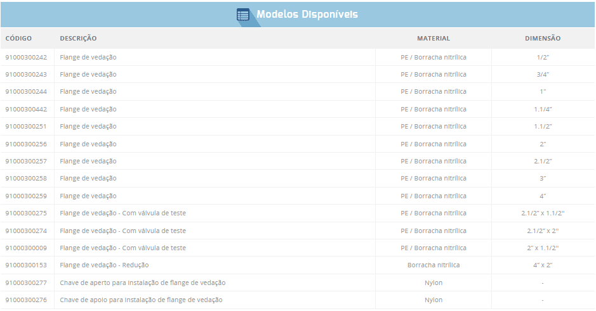Select the 2.1/2" x 2" dimension cell
The width and height of the screenshot is (596, 311).
(542, 231)
